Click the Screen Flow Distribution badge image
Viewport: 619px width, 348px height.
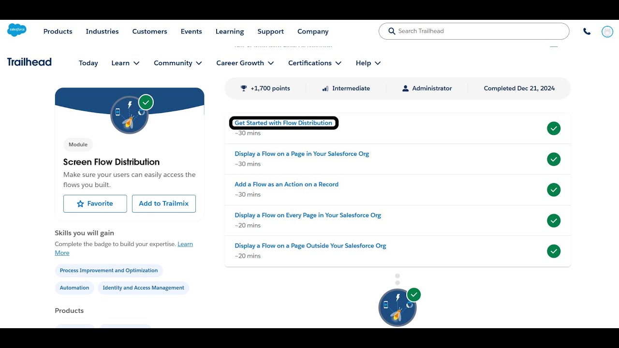[129, 115]
